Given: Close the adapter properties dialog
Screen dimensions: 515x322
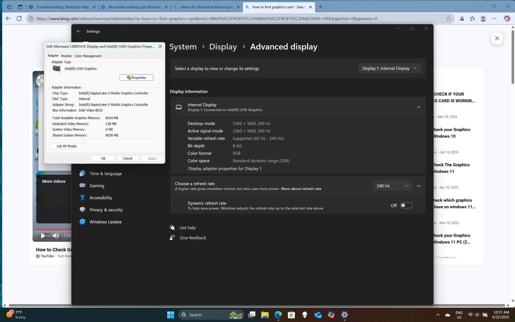Looking at the screenshot, I should pos(160,46).
